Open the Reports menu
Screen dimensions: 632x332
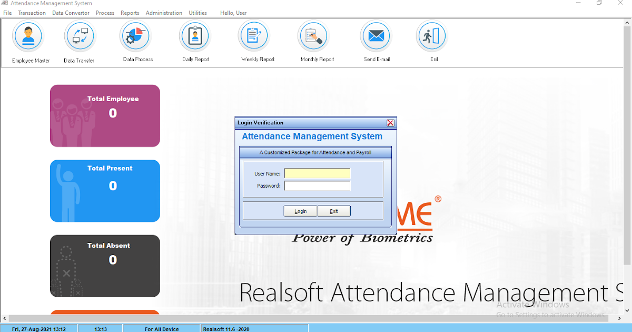[x=130, y=13]
